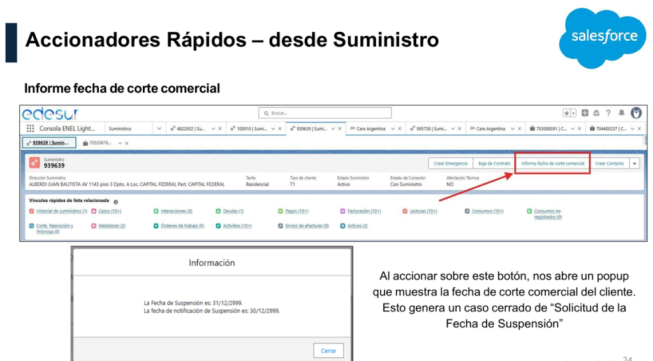
Task: Open the App Launcher grid icon
Action: [x=31, y=129]
